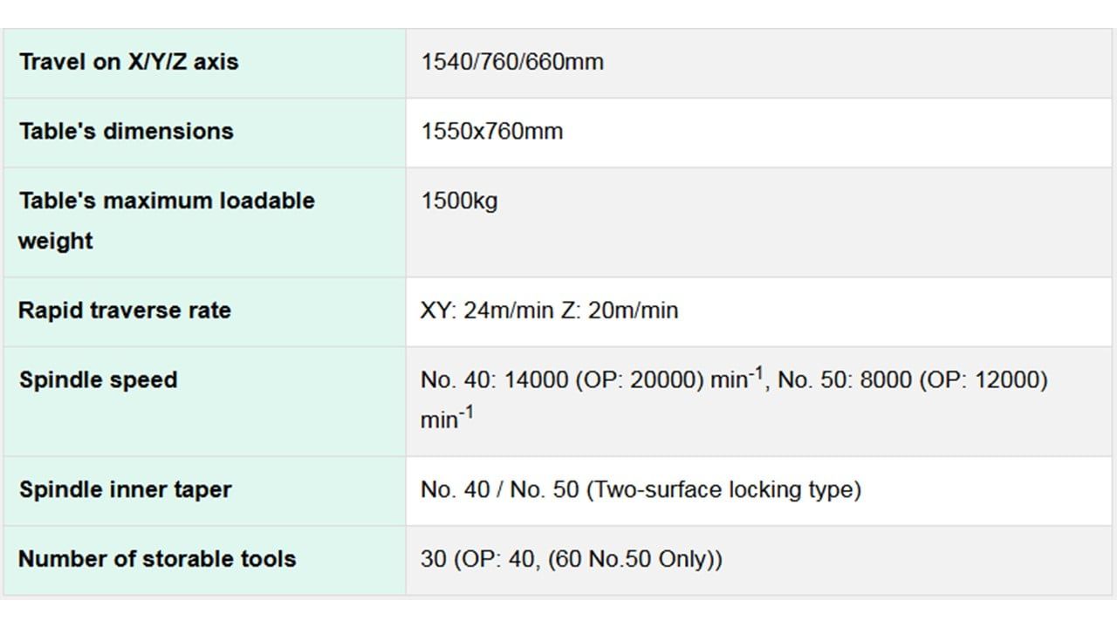Select the "30 (OP: 40, (60 No.50 Only))" value
The height and width of the screenshot is (628, 1117).
(571, 559)
